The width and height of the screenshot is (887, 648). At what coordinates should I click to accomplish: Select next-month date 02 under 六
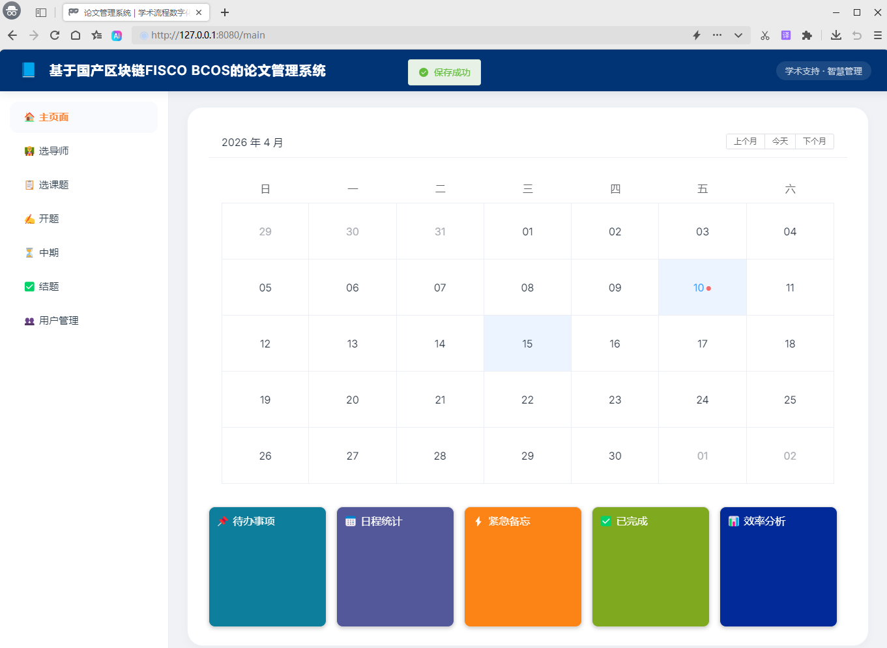pos(790,456)
